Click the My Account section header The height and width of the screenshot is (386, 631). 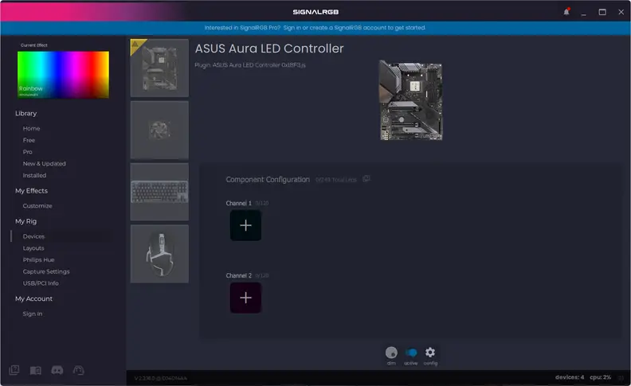point(33,298)
